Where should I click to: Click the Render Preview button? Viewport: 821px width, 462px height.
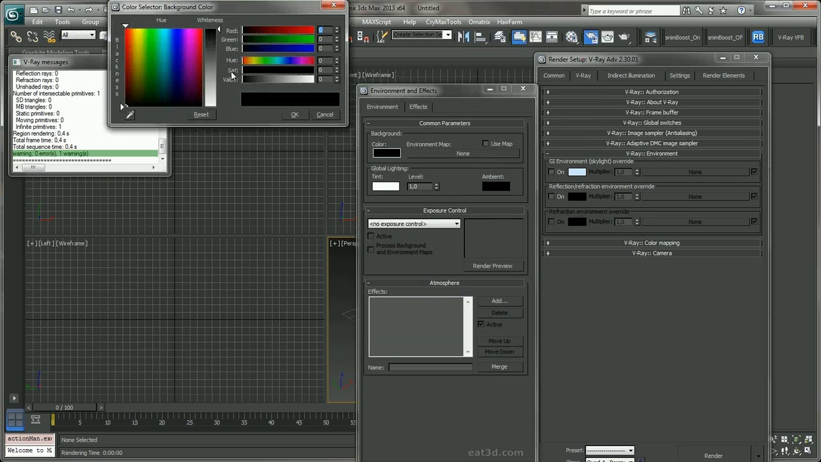493,266
